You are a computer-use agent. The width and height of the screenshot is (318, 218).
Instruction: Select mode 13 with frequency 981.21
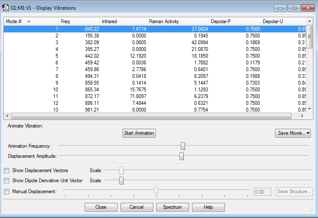point(155,109)
